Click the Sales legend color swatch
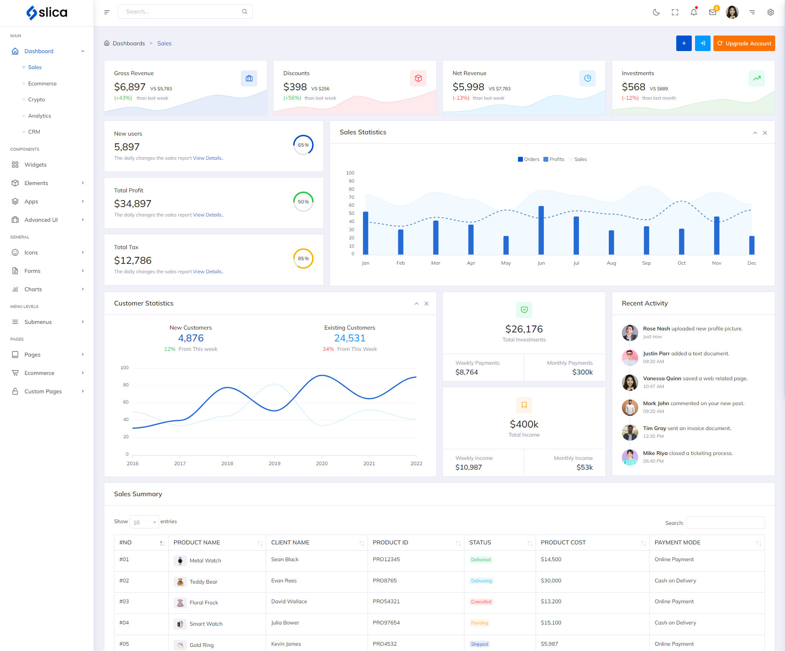 coord(571,159)
